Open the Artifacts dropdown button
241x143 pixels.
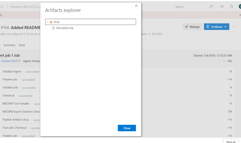217,27
